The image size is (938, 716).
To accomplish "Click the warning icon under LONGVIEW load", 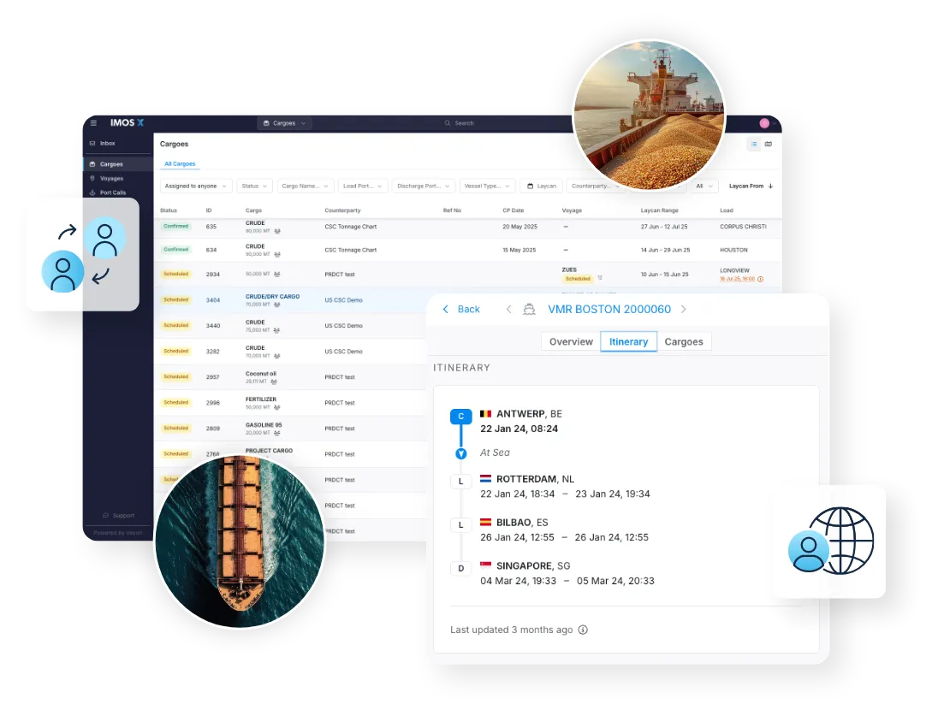I will [x=760, y=279].
